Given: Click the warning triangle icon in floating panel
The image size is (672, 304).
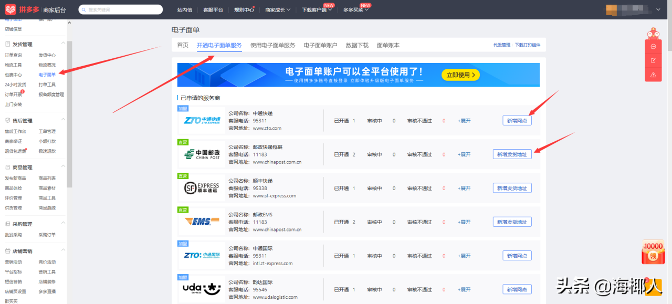Looking at the screenshot, I should pos(653,75).
